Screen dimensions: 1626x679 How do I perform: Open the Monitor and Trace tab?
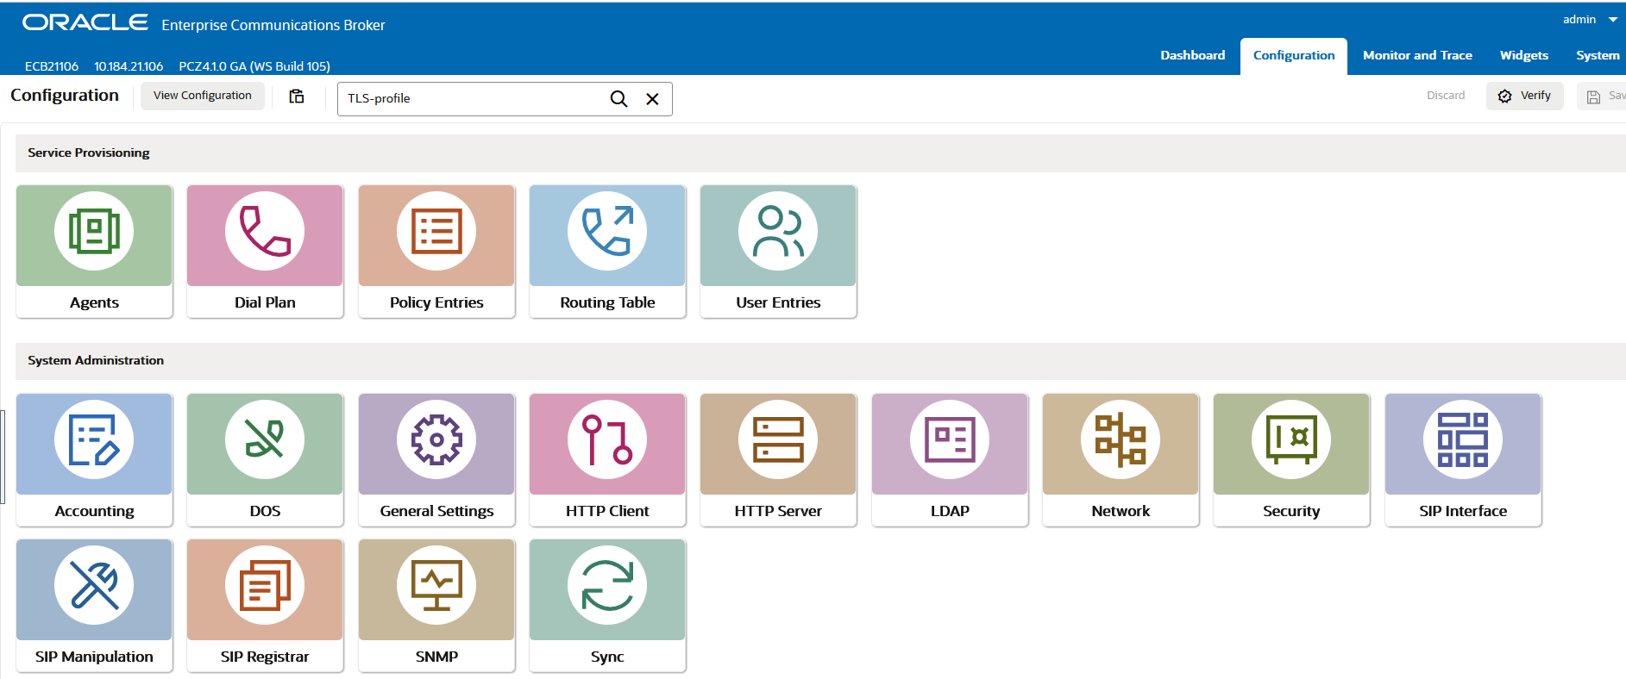pyautogui.click(x=1417, y=55)
